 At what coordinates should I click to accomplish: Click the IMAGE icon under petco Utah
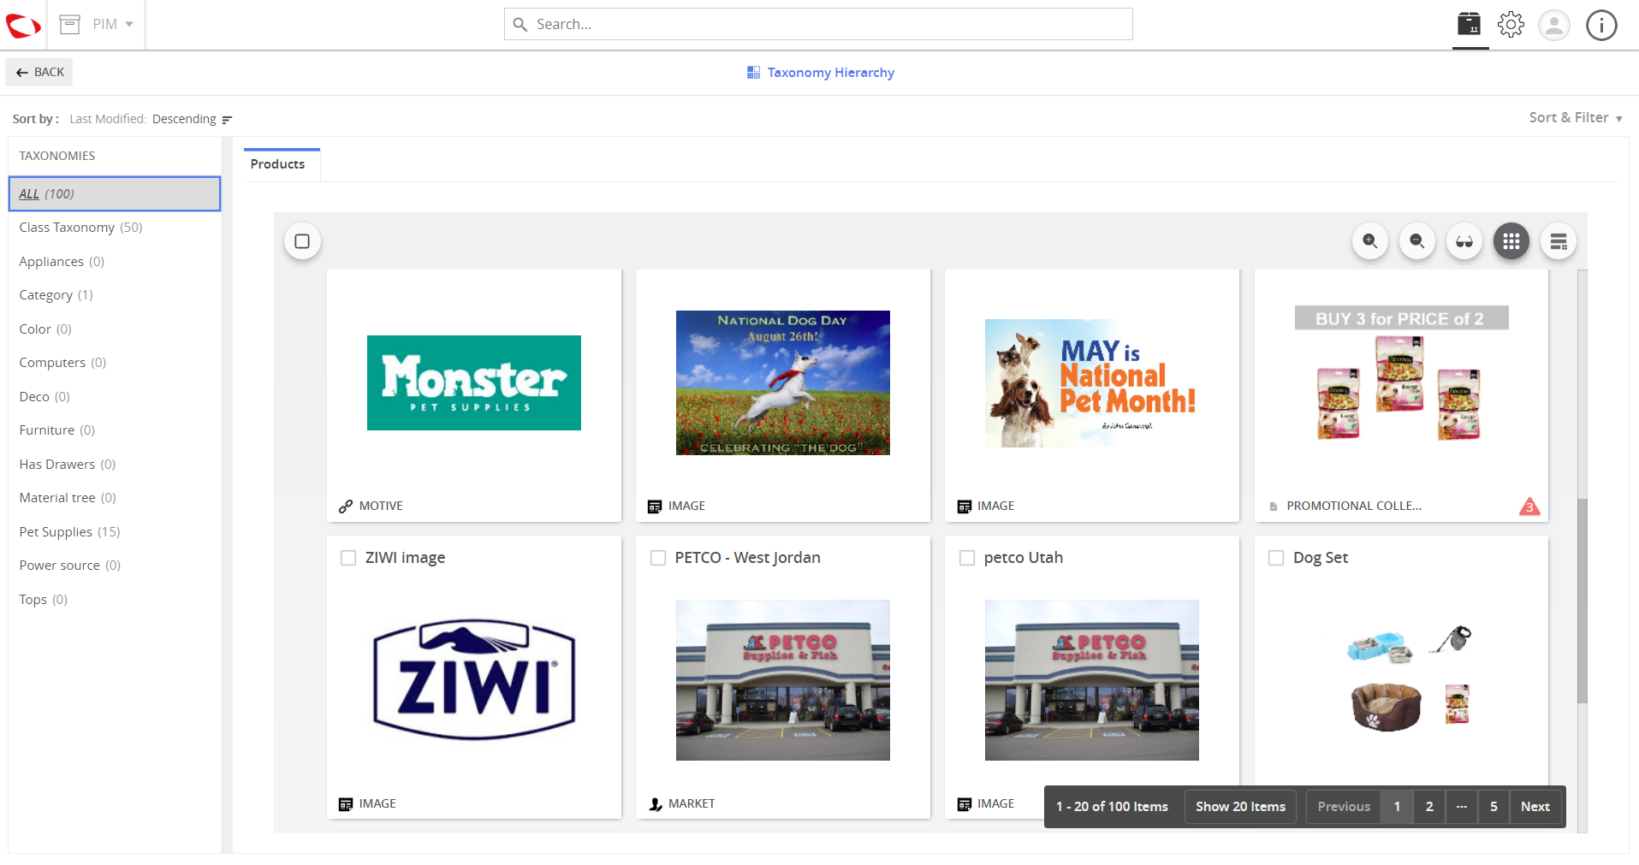965,804
